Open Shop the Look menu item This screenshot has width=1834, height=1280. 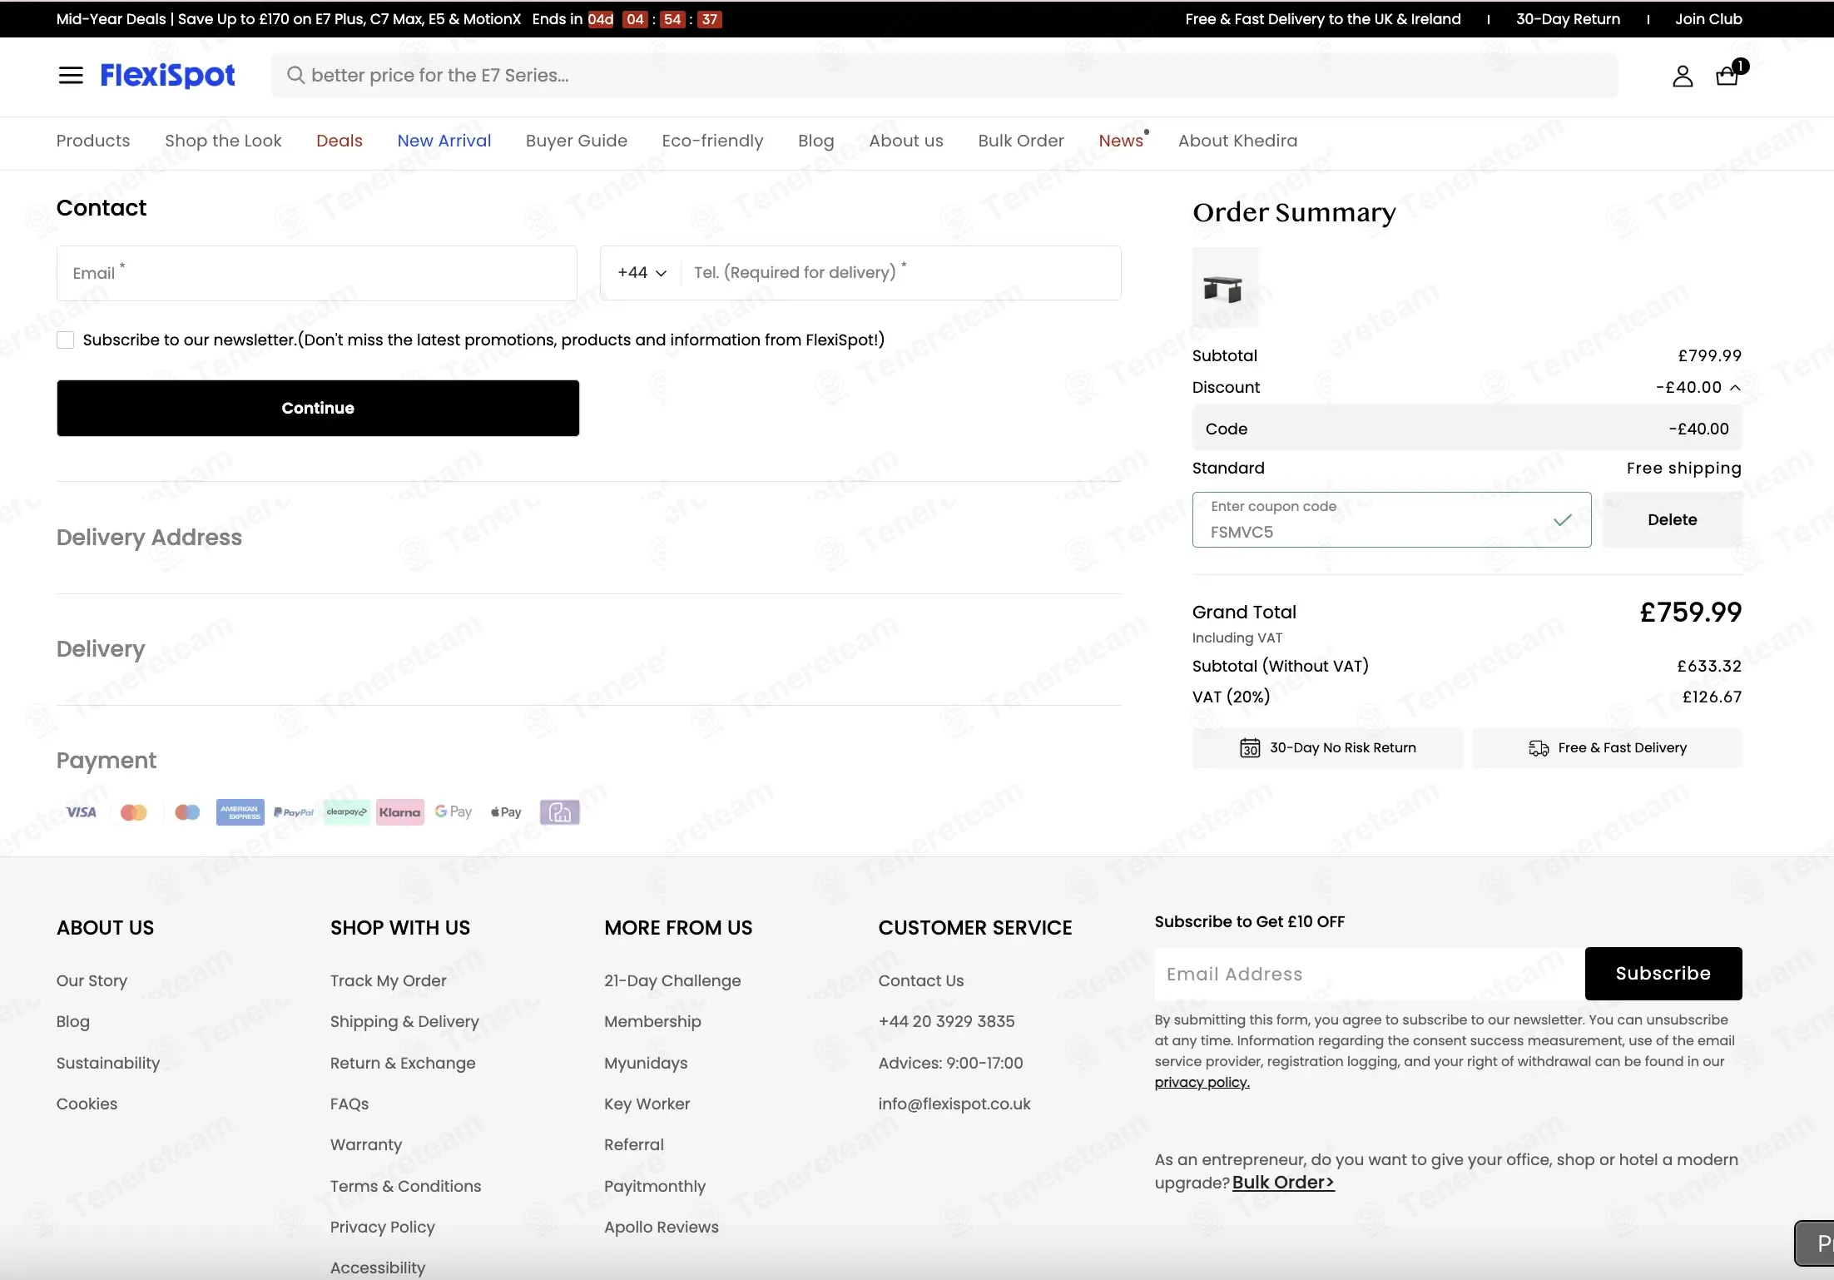[x=223, y=141]
